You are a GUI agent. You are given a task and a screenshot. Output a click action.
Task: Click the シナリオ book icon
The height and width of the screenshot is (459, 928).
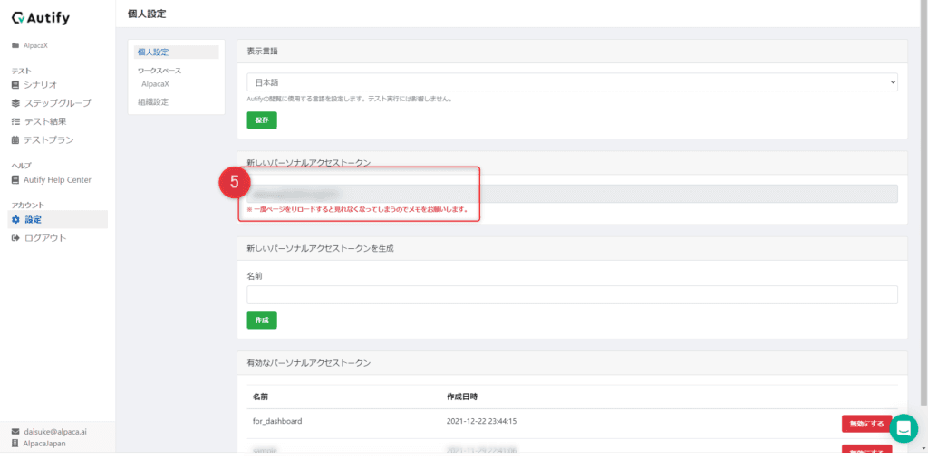point(15,85)
